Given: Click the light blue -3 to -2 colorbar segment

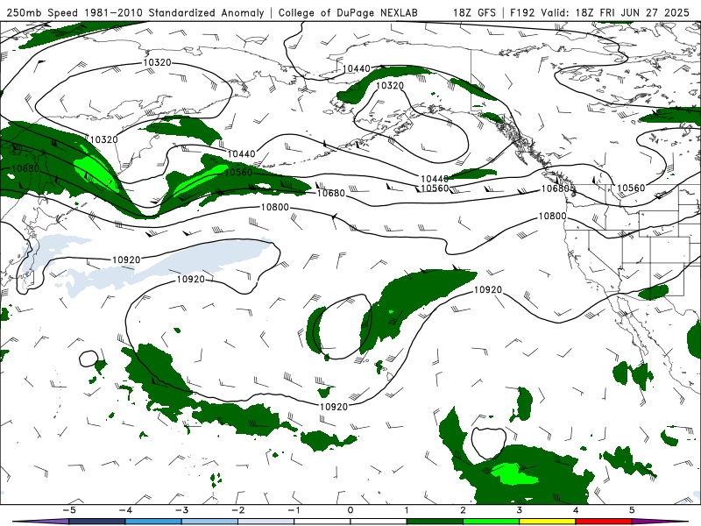Looking at the screenshot, I should point(209,522).
